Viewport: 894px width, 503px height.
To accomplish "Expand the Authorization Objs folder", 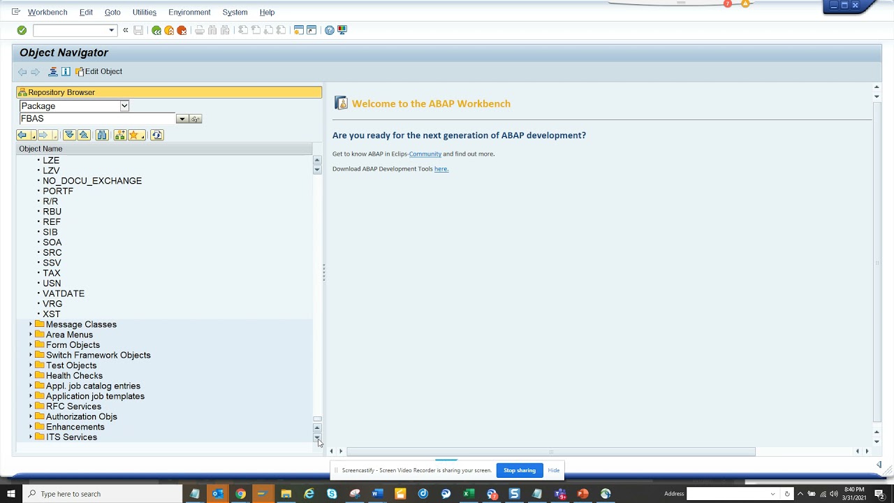I will pyautogui.click(x=31, y=416).
